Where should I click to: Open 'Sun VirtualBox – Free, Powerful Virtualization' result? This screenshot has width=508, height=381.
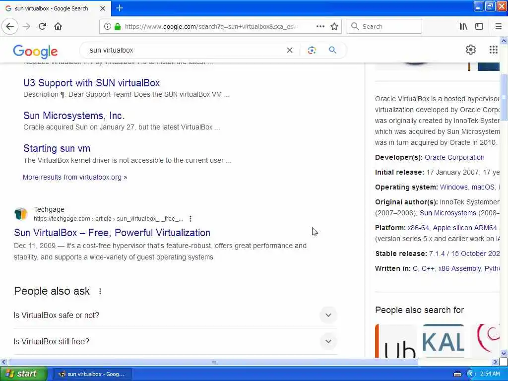point(112,233)
